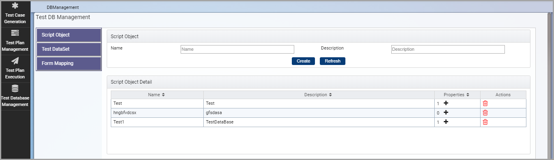Click the vertical scrollbar on right edge

[x=550, y=85]
